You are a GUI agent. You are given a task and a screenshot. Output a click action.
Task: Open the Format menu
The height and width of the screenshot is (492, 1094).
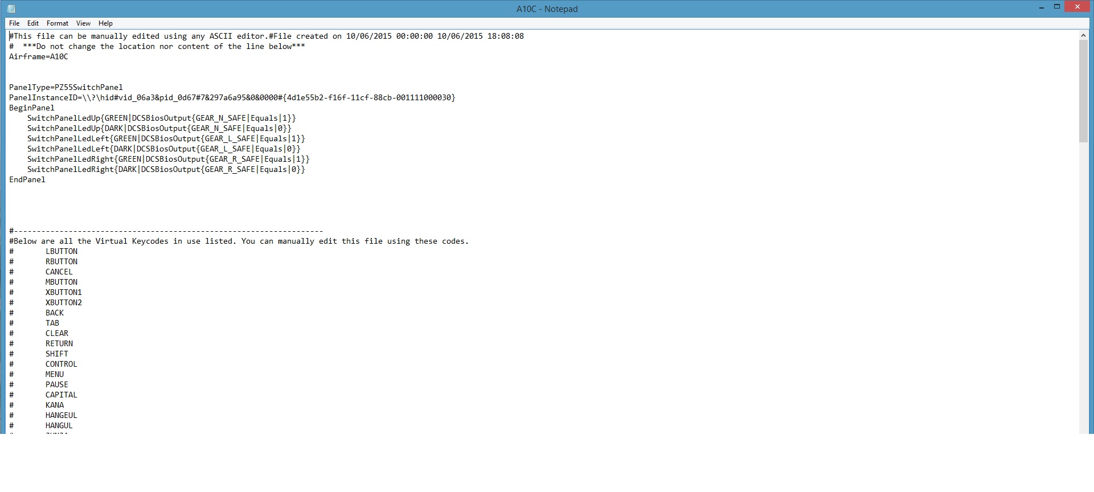(58, 23)
